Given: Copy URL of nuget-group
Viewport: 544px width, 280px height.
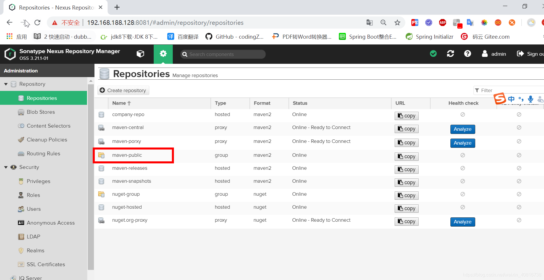Looking at the screenshot, I should tap(406, 195).
